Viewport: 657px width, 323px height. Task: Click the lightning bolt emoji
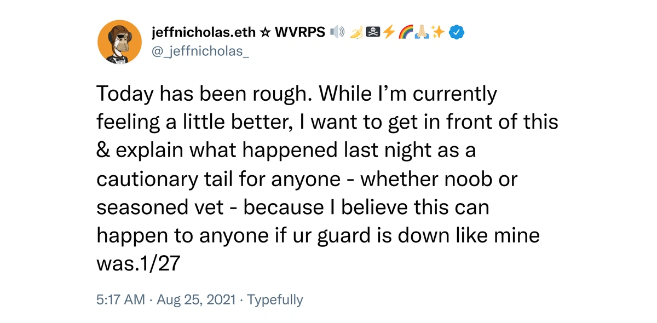point(388,33)
